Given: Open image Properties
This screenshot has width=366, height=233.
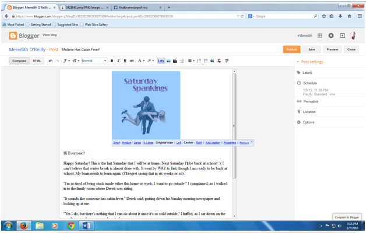Looking at the screenshot, I should (230, 143).
